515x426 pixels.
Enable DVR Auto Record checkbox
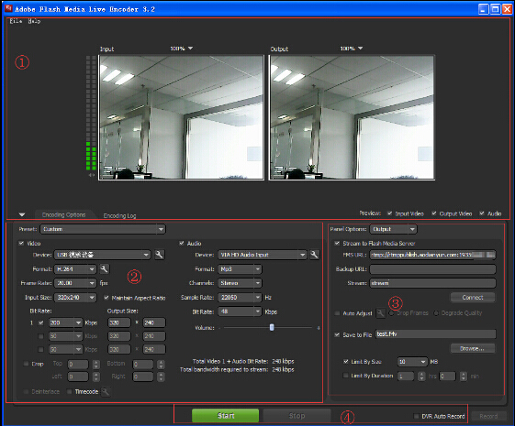[x=416, y=416]
